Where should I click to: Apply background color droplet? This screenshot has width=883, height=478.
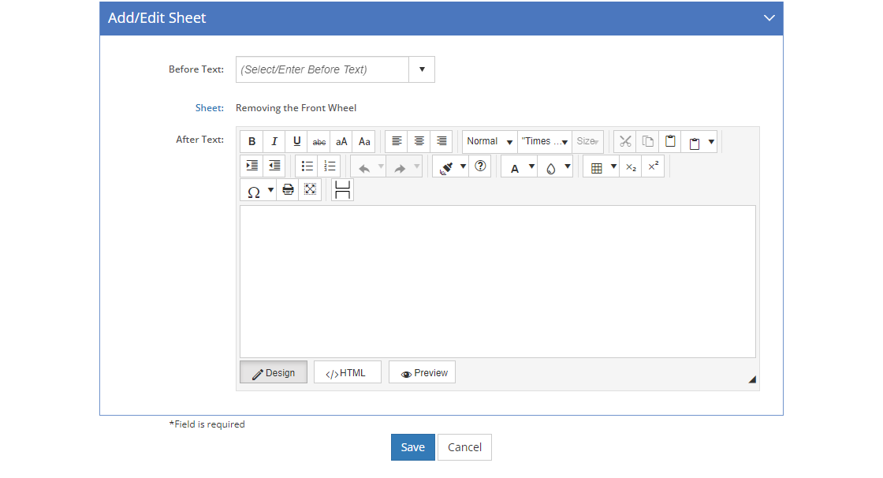550,167
